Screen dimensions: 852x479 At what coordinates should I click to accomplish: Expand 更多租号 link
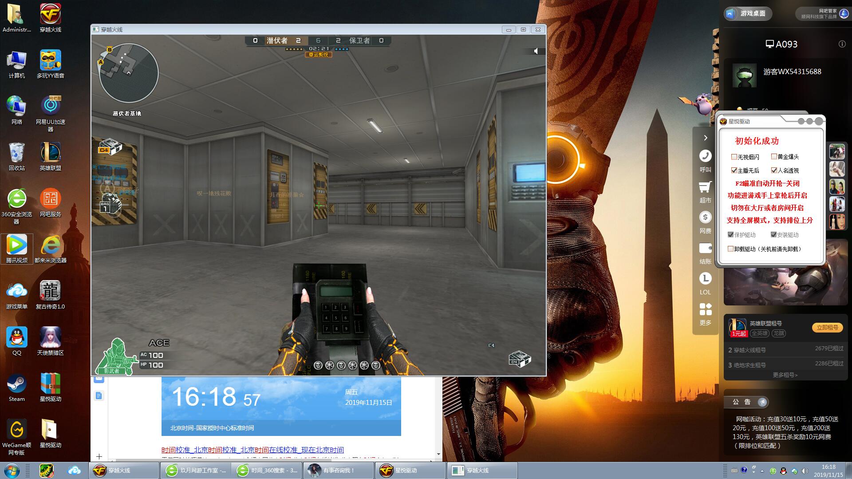785,375
